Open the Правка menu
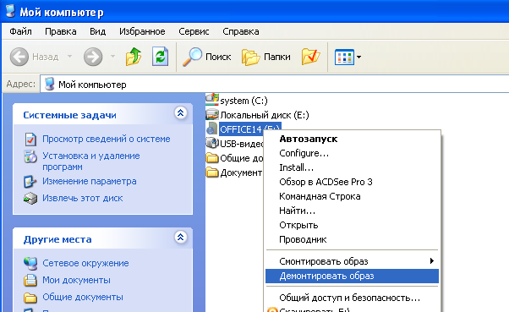 tap(60, 31)
